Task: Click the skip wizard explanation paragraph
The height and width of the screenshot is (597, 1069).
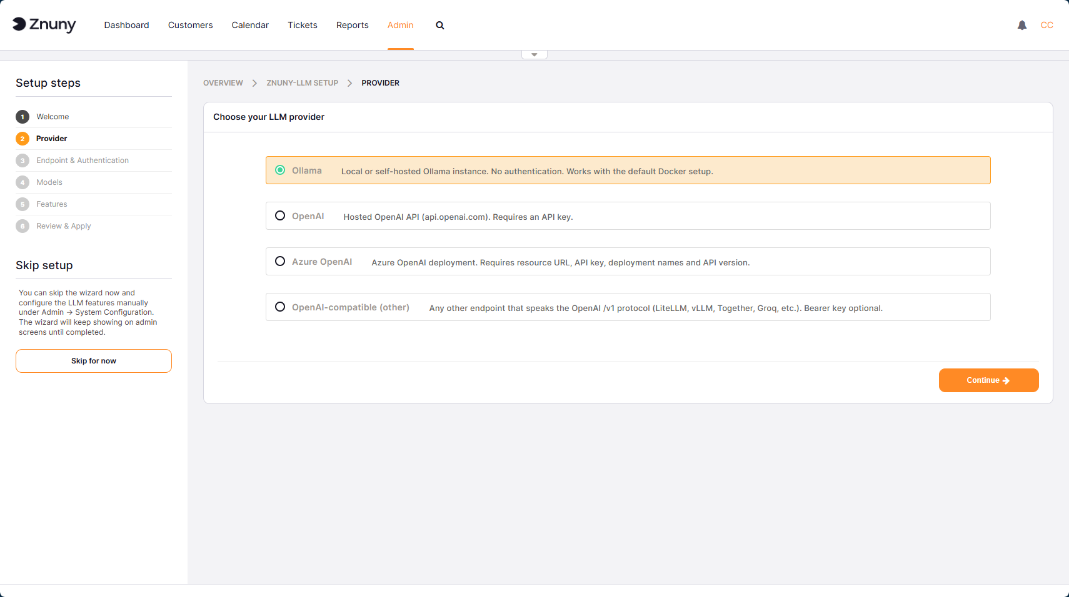Action: (88, 312)
